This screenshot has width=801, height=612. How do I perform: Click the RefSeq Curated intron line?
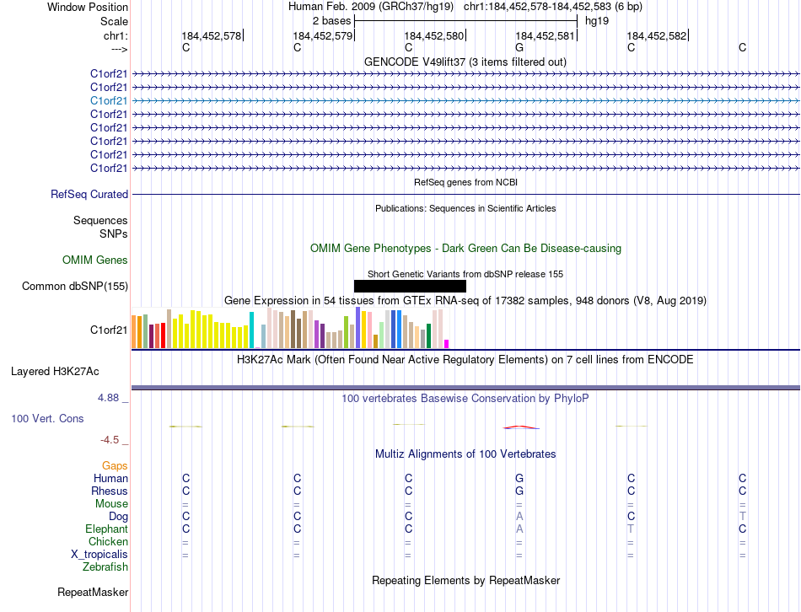coord(466,194)
